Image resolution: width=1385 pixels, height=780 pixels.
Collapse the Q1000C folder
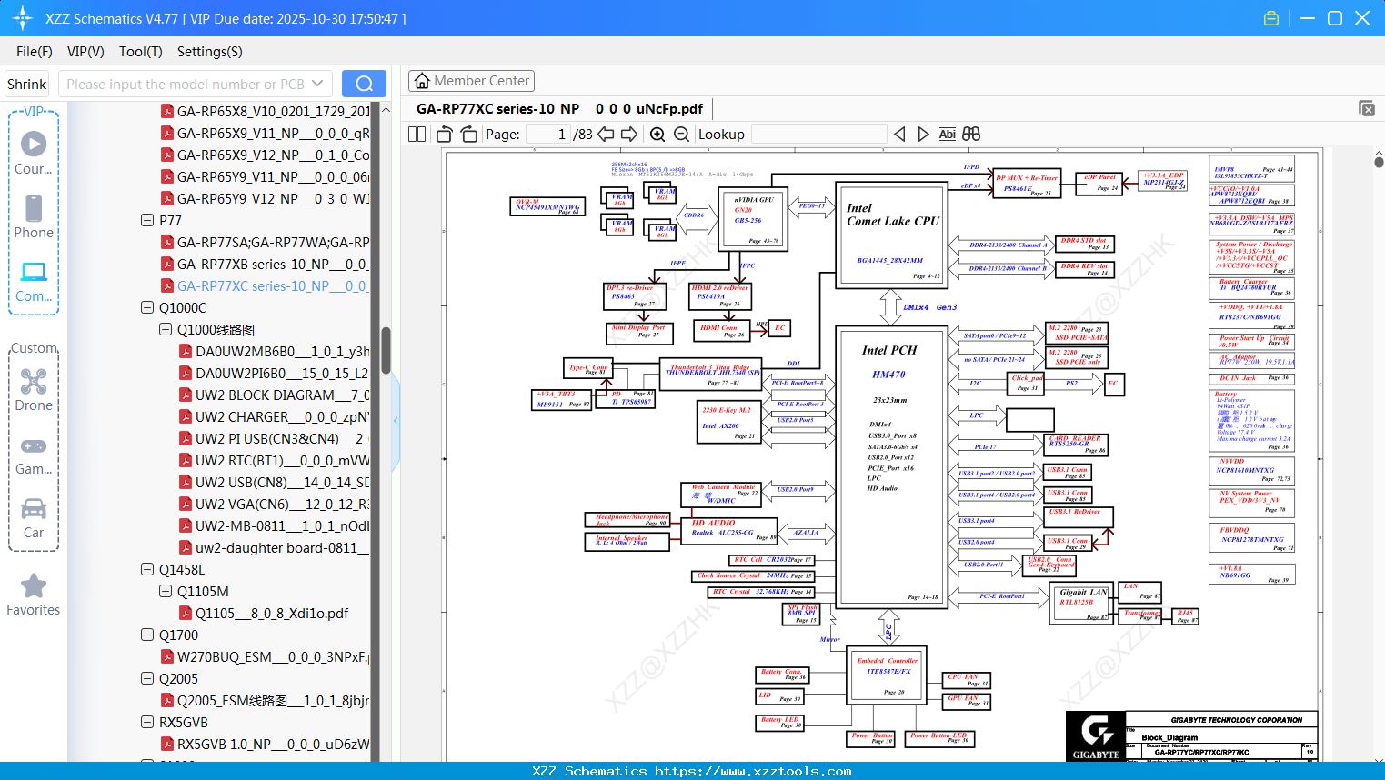147,307
